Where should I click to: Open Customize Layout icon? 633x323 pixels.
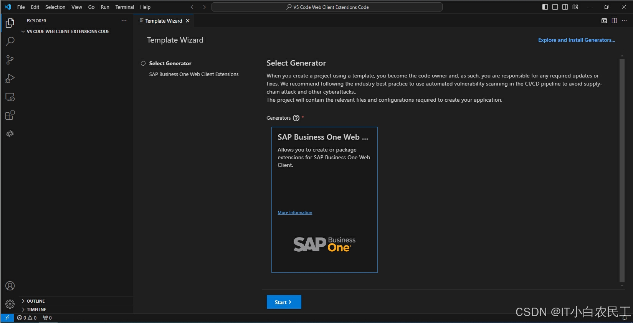575,7
